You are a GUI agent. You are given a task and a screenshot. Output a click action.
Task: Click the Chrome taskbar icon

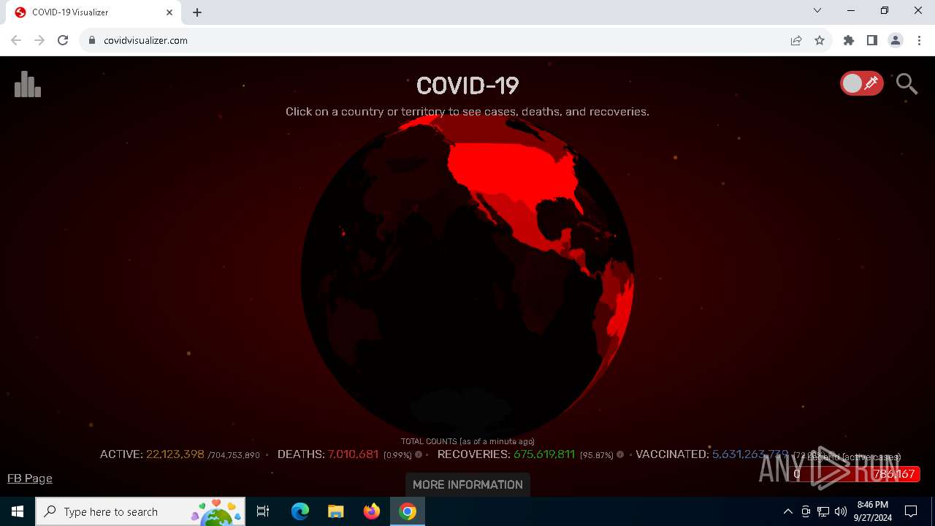[408, 511]
